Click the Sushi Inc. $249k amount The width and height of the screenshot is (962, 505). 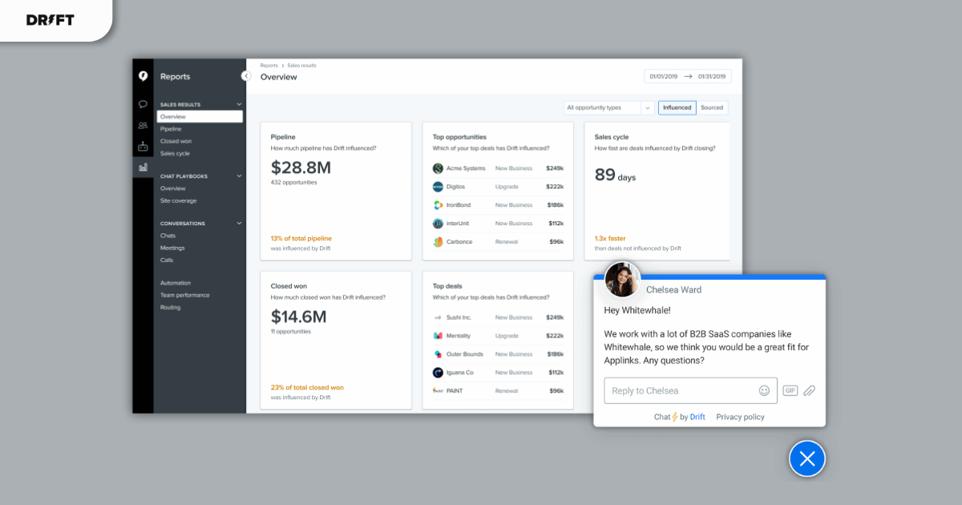tap(555, 317)
